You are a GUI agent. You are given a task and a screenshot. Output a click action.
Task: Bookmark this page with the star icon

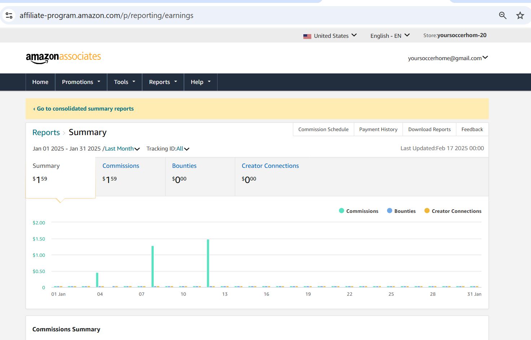[520, 15]
